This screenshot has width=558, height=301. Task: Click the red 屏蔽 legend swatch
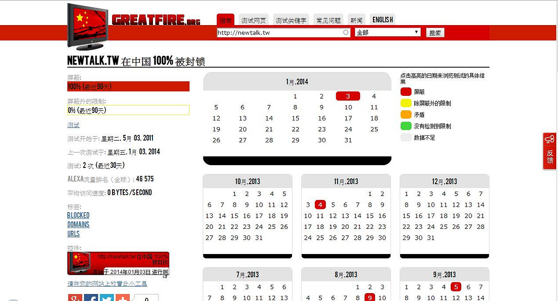point(406,92)
